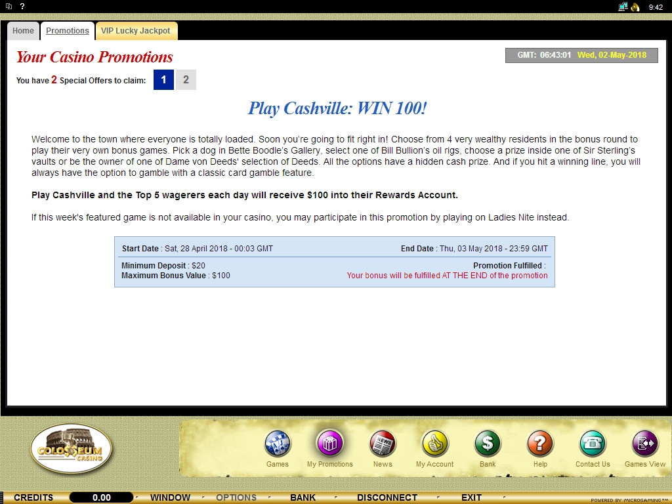Click the My Promotions gift icon
The width and height of the screenshot is (672, 504).
(329, 443)
